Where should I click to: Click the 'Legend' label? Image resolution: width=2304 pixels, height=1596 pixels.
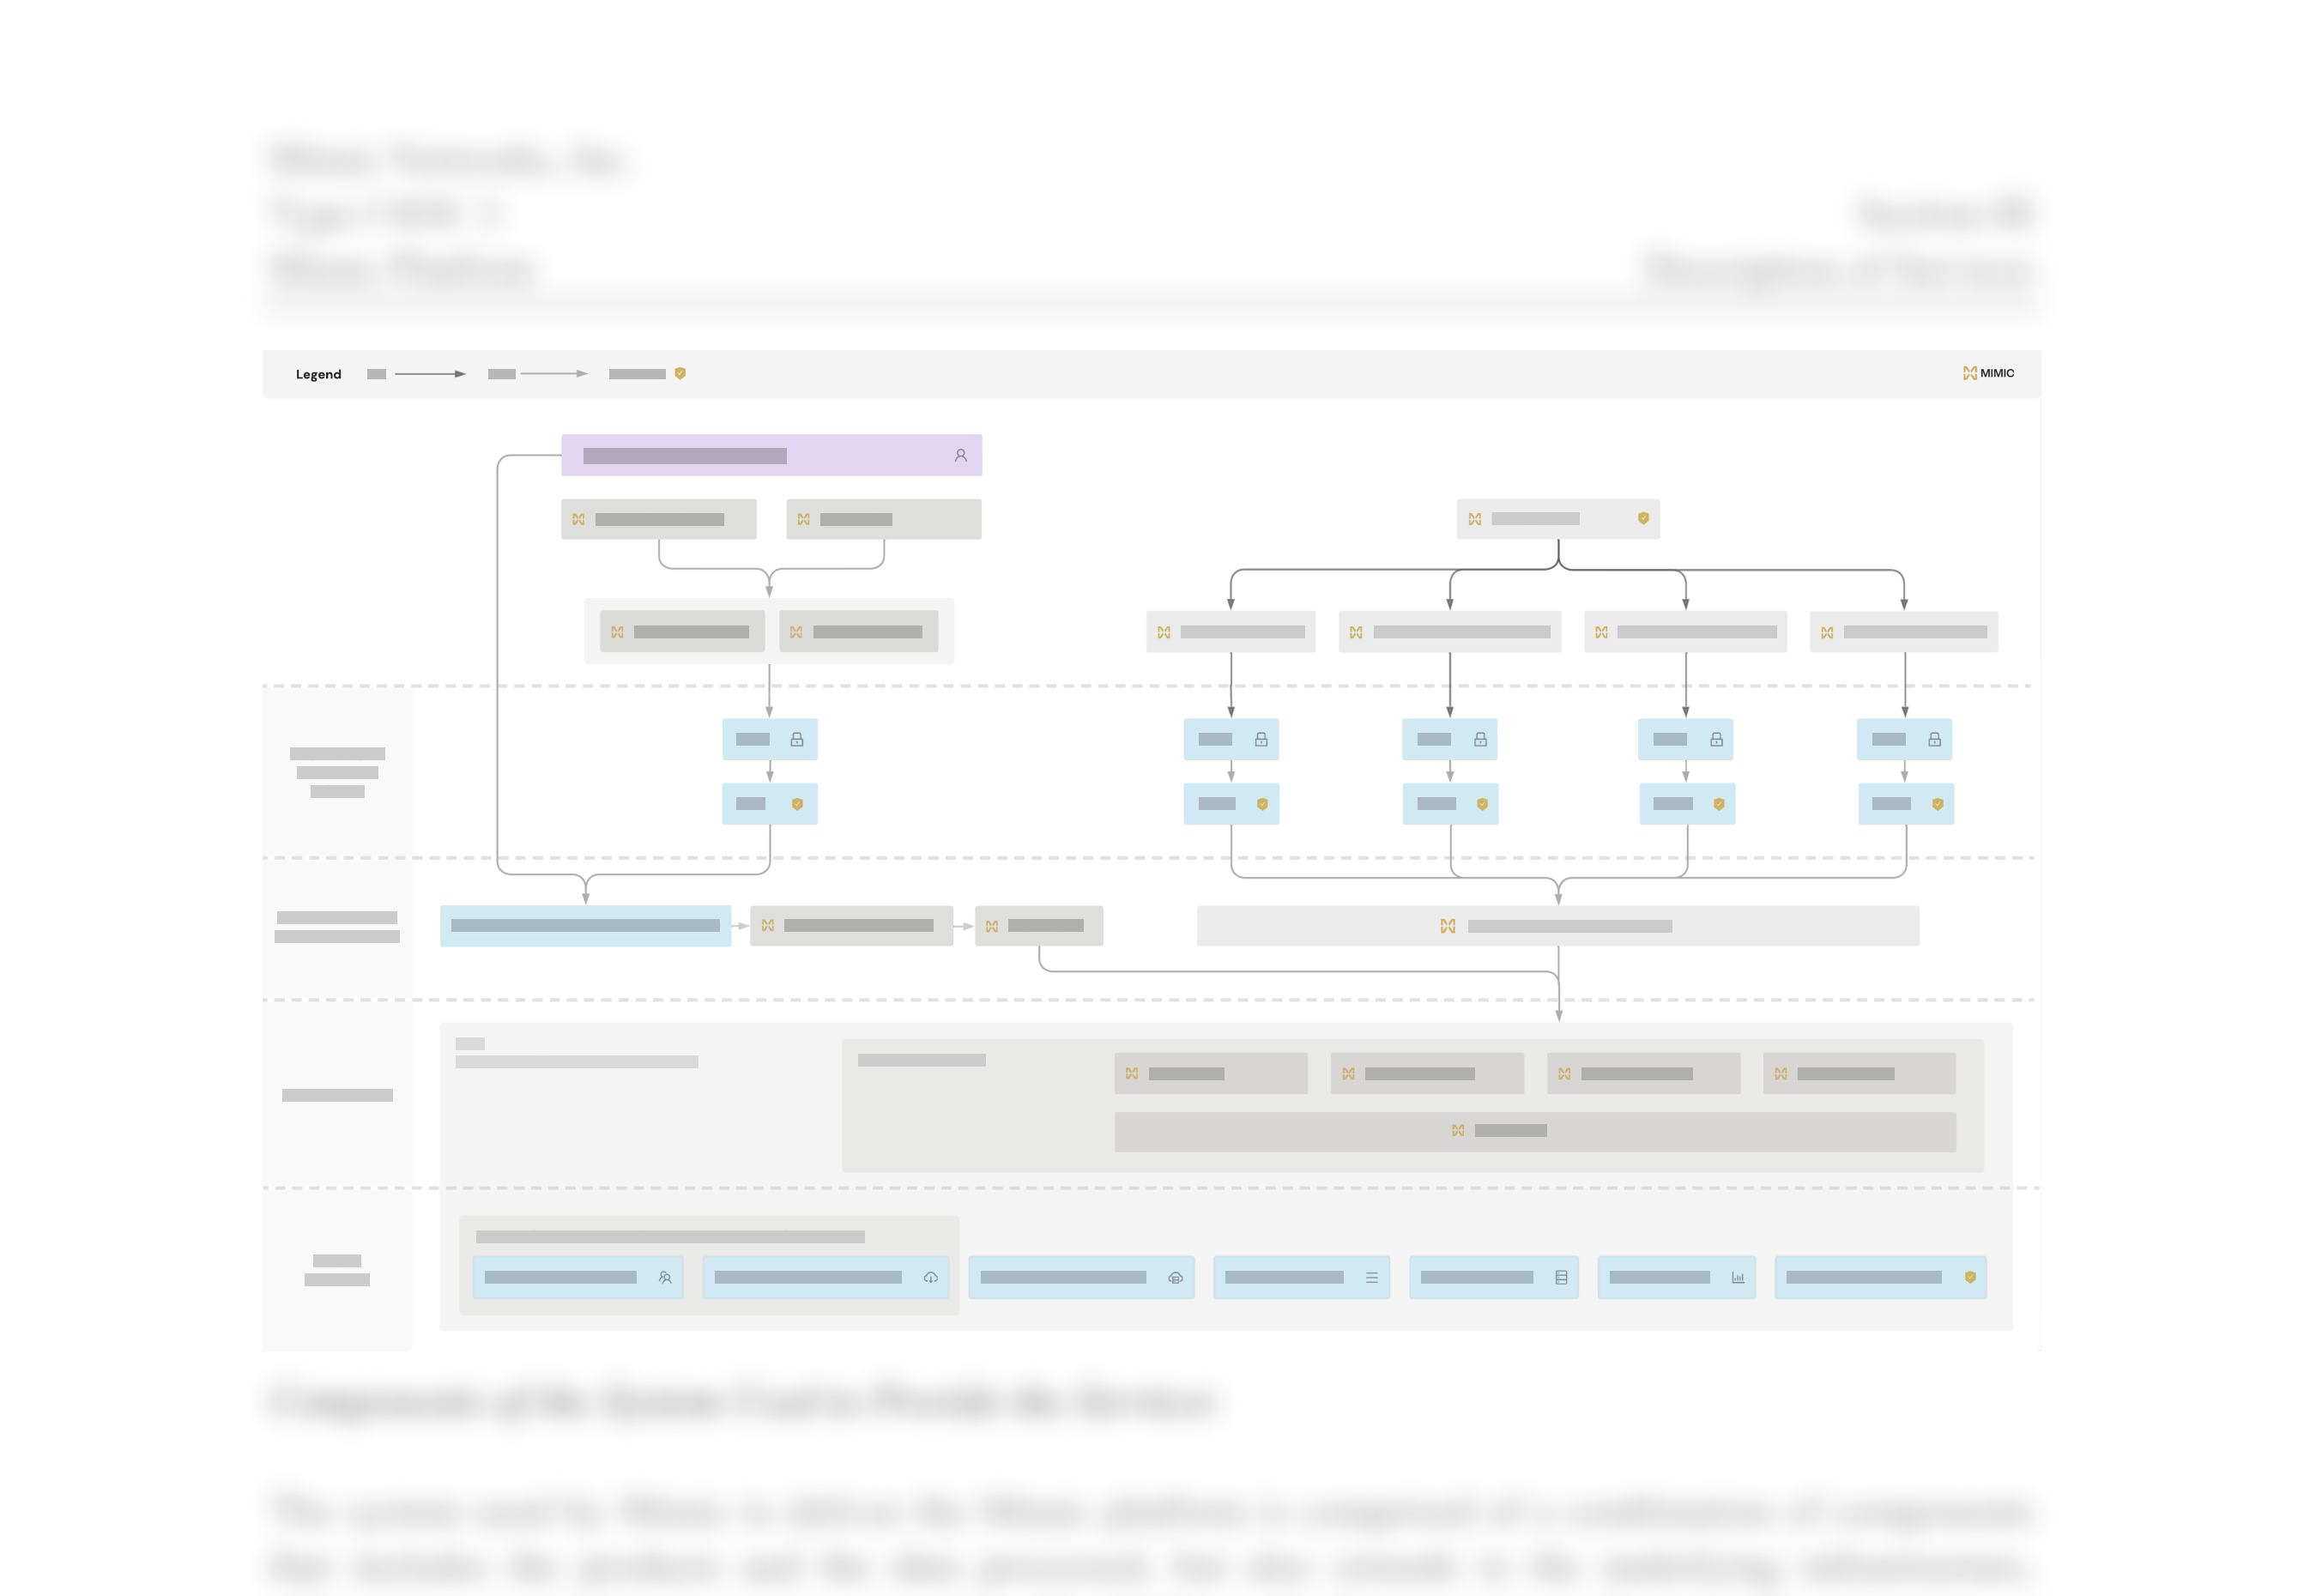(318, 374)
